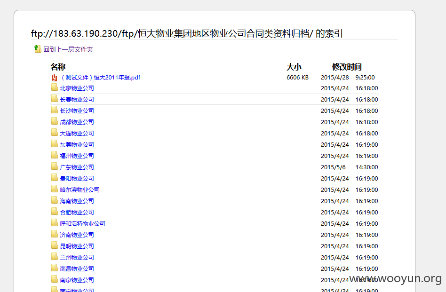Sort listing by 大小 column header
Screen dimensions: 446x292
tap(294, 67)
